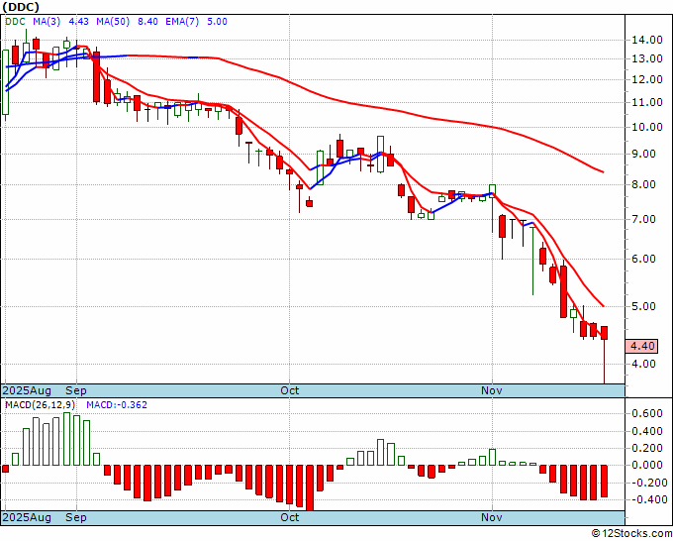Select the EMA(7) legend label
The image size is (673, 541).
tap(182, 22)
